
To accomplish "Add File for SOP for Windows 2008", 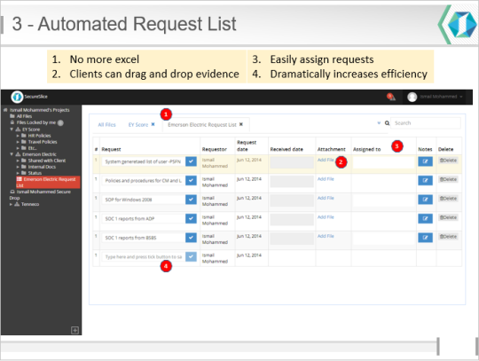I will click(x=326, y=198).
